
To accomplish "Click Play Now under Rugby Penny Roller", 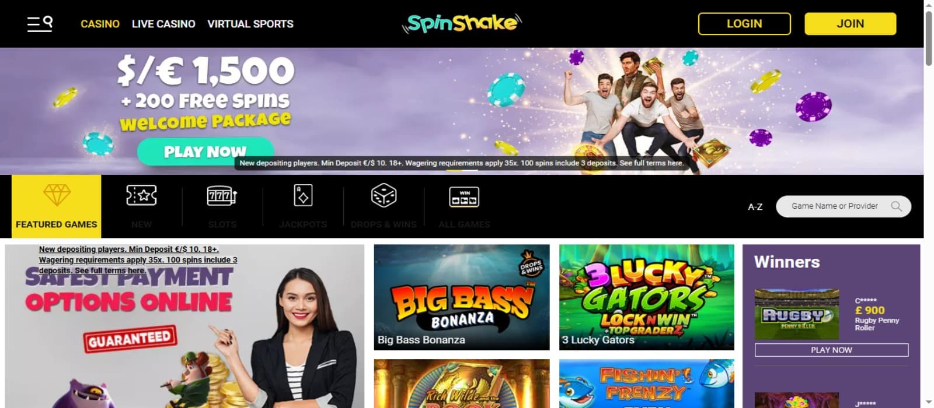I will click(831, 350).
